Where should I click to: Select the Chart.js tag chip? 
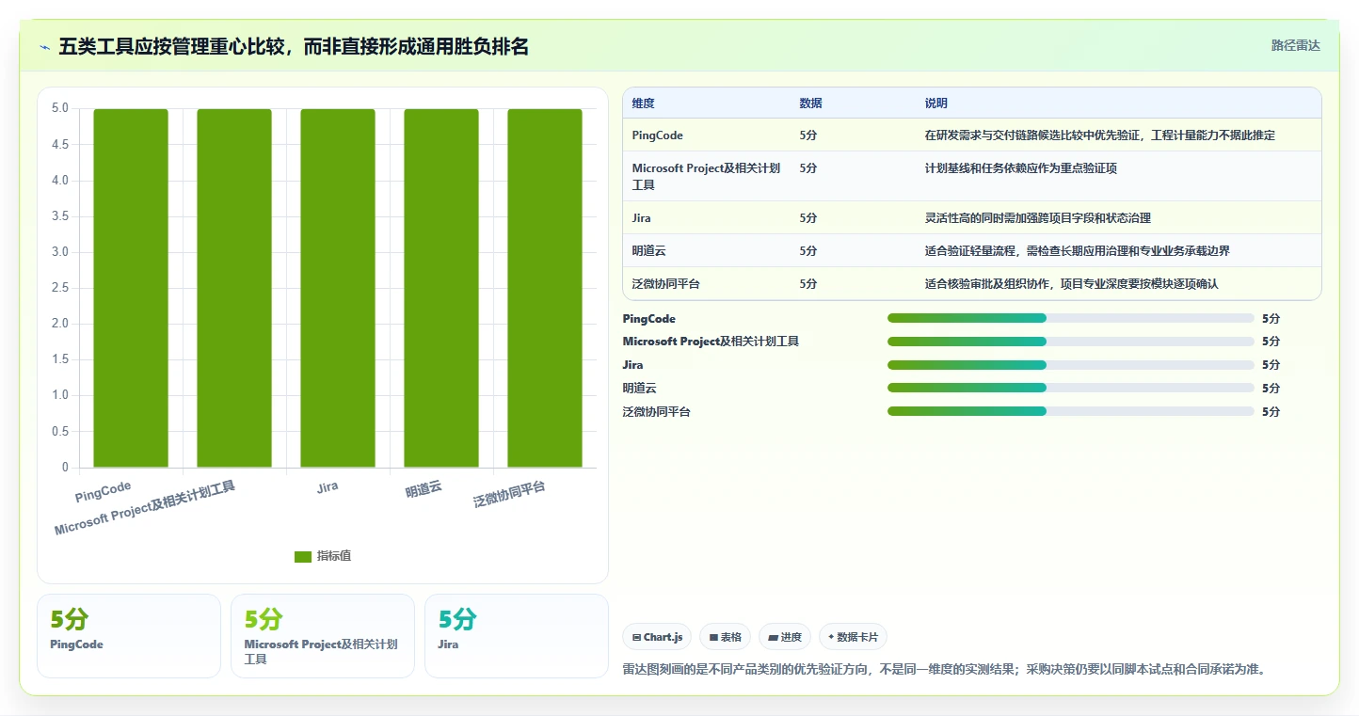657,637
